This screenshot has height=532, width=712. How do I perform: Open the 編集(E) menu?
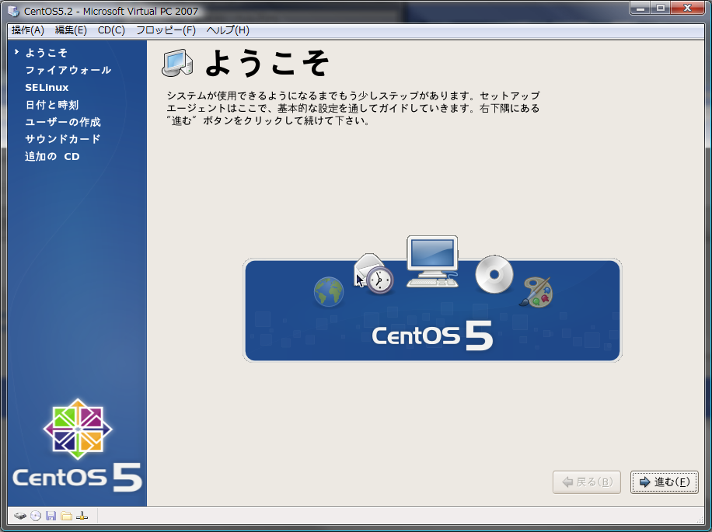71,30
